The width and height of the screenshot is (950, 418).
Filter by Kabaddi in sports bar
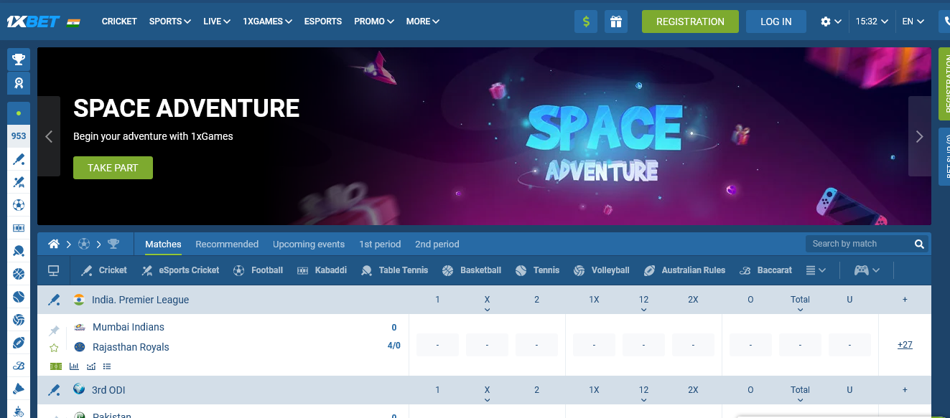click(322, 270)
